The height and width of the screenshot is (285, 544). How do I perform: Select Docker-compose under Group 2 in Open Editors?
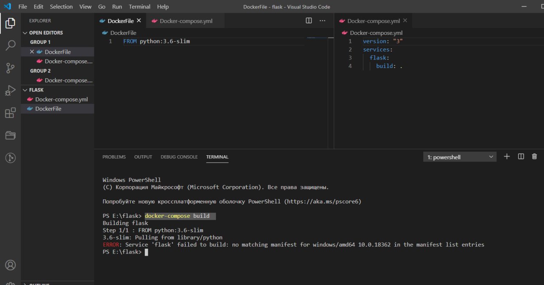[57, 80]
